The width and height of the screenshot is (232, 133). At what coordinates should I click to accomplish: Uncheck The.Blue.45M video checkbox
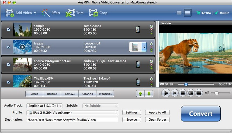[x=9, y=82]
